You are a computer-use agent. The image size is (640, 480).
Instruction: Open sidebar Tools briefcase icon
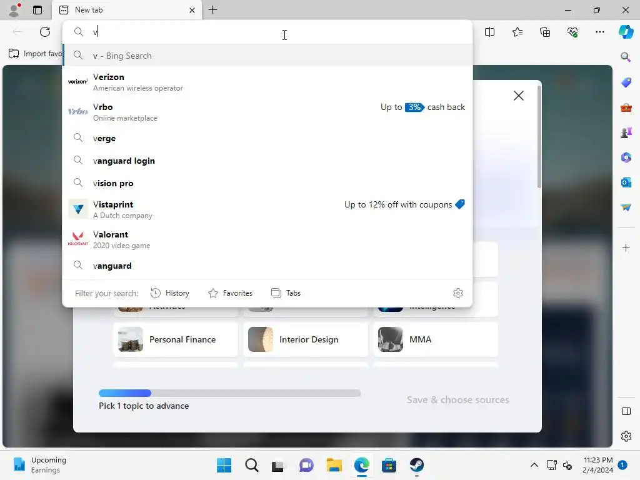[626, 107]
